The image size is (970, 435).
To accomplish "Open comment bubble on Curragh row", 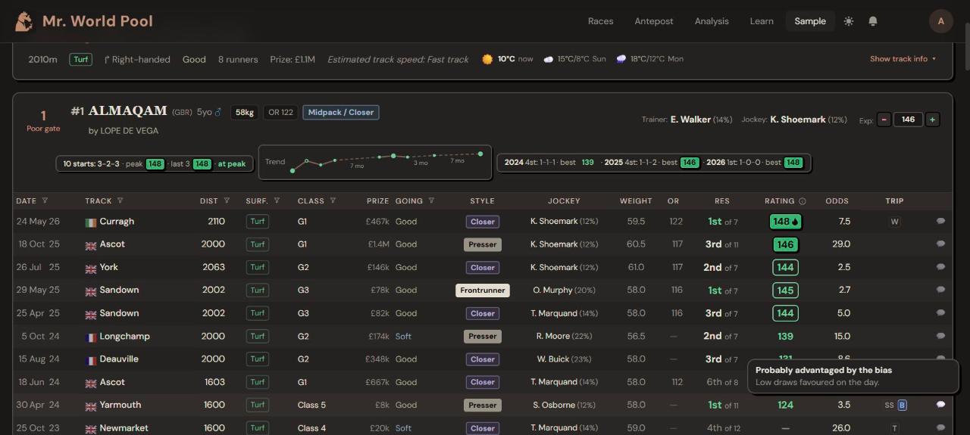I will (x=940, y=222).
